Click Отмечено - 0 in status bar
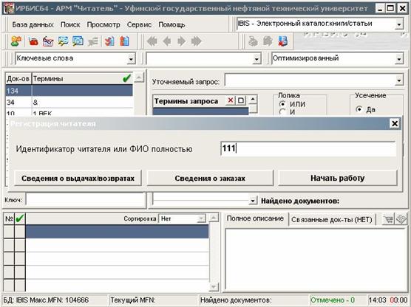This screenshot has width=411, height=307. (x=333, y=300)
